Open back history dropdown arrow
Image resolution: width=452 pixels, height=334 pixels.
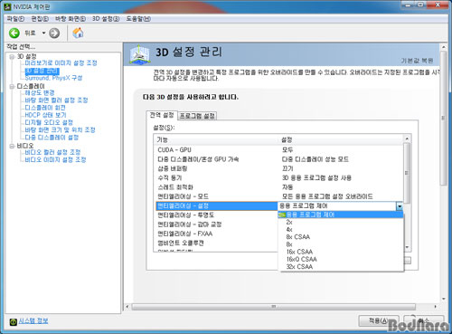coord(43,33)
